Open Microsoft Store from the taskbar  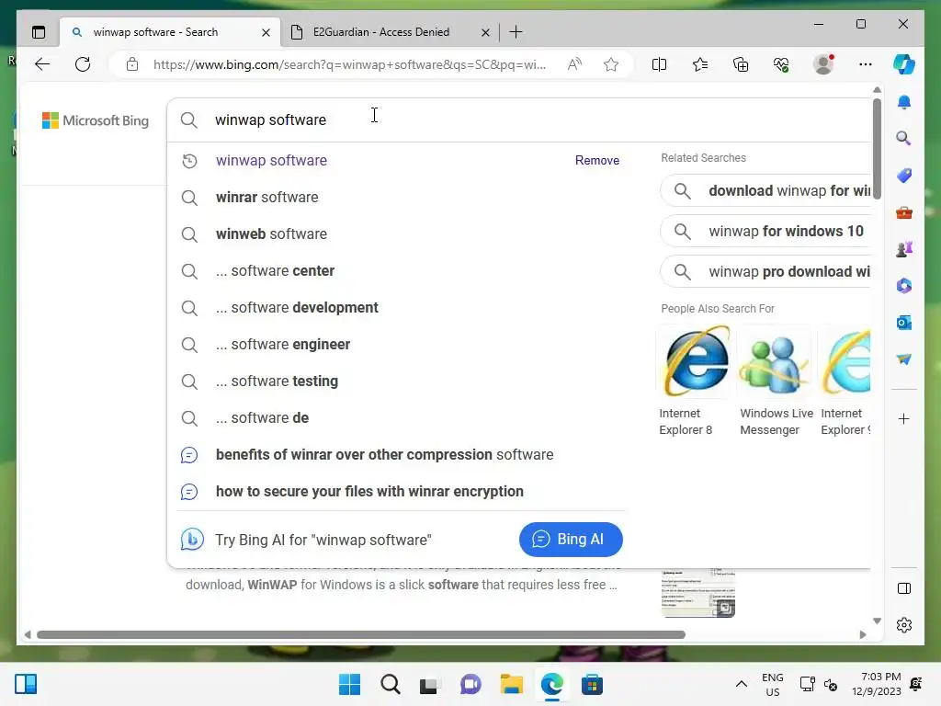click(x=592, y=684)
